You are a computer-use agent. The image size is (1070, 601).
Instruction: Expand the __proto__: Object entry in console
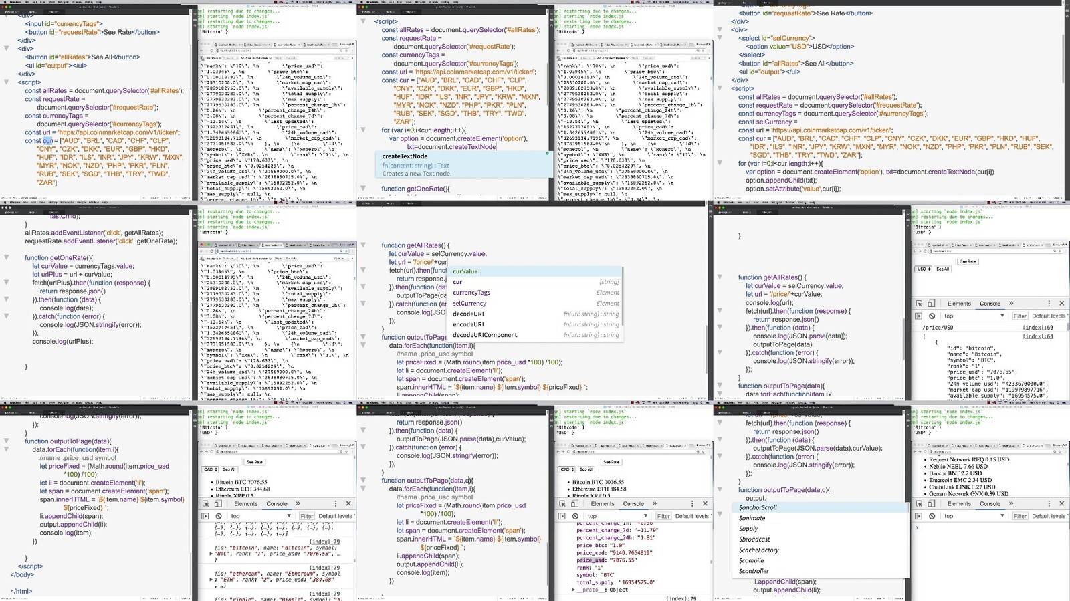tap(573, 590)
